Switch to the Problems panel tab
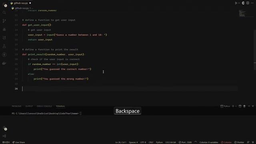This screenshot has width=256, height=144. (16, 106)
